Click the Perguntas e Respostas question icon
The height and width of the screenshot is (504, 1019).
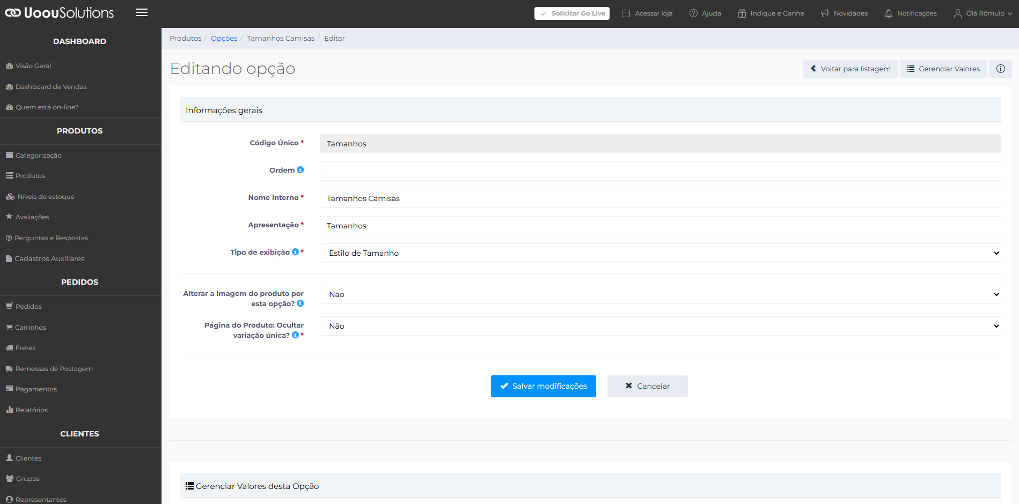9,238
